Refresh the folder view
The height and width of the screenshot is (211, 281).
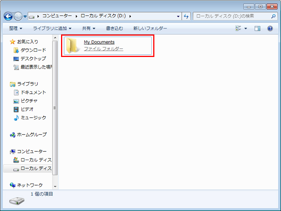[186, 16]
